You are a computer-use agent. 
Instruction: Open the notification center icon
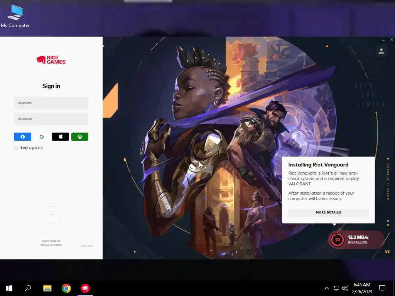click(x=382, y=288)
